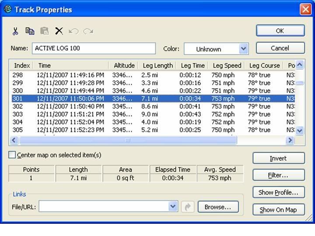Click the Copy icon in toolbar
Viewport: 315px width, 236px height.
click(x=30, y=31)
